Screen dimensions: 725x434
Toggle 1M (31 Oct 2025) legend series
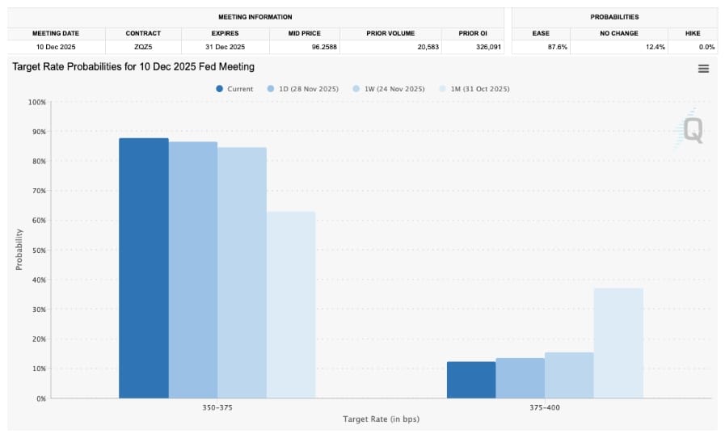coord(474,89)
